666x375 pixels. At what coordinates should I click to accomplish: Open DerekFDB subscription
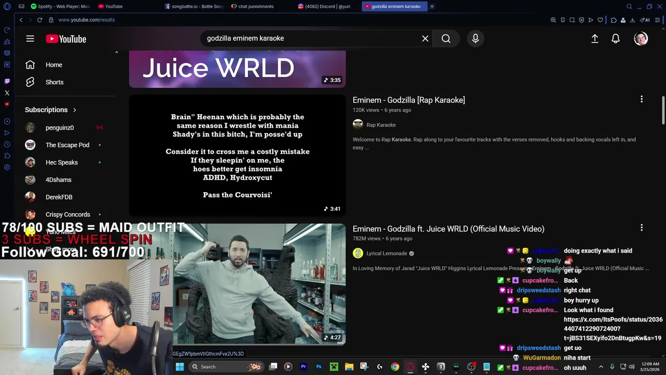(59, 197)
